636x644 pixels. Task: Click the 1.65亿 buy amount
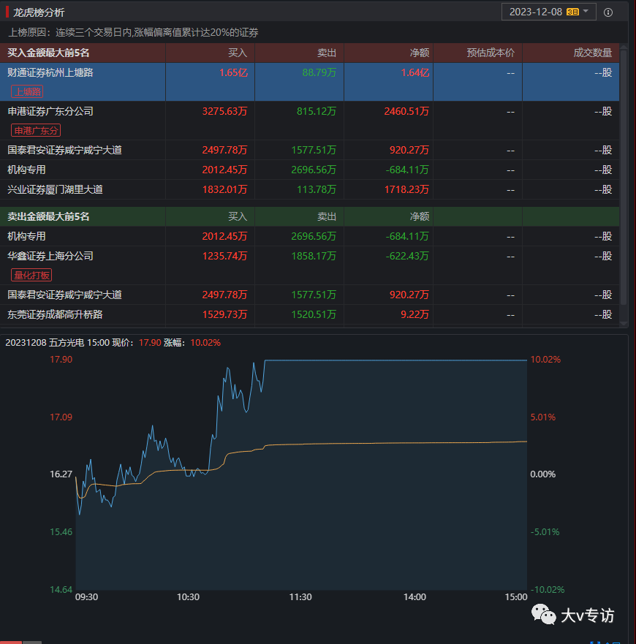(x=233, y=72)
